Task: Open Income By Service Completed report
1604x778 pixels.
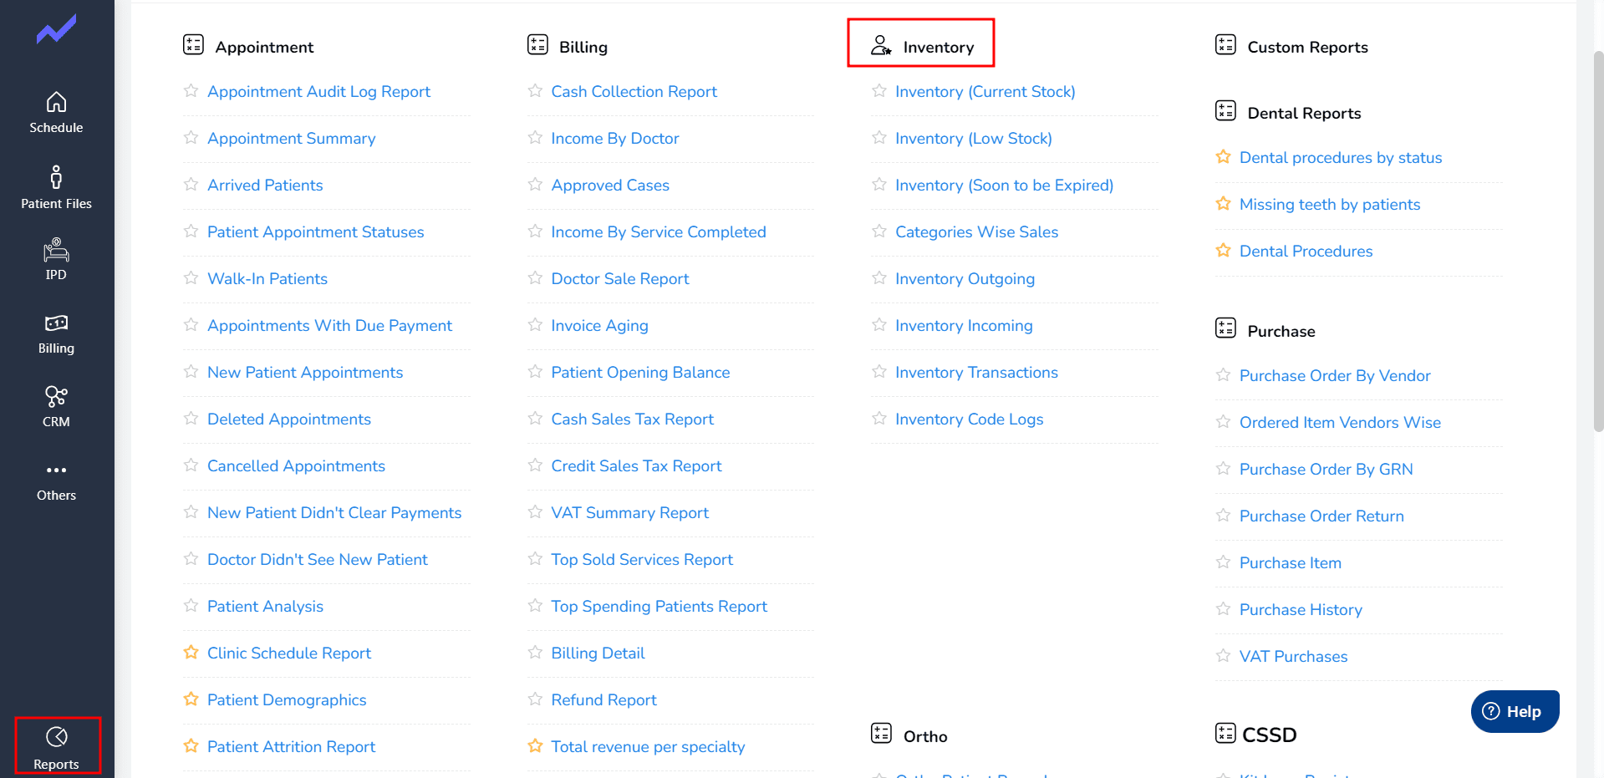Action: tap(659, 231)
